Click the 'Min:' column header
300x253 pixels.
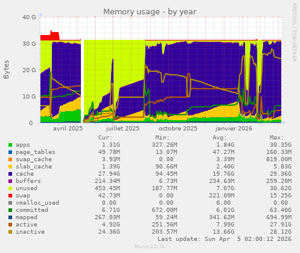[x=162, y=138]
